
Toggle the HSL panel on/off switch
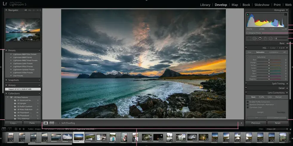246,48
